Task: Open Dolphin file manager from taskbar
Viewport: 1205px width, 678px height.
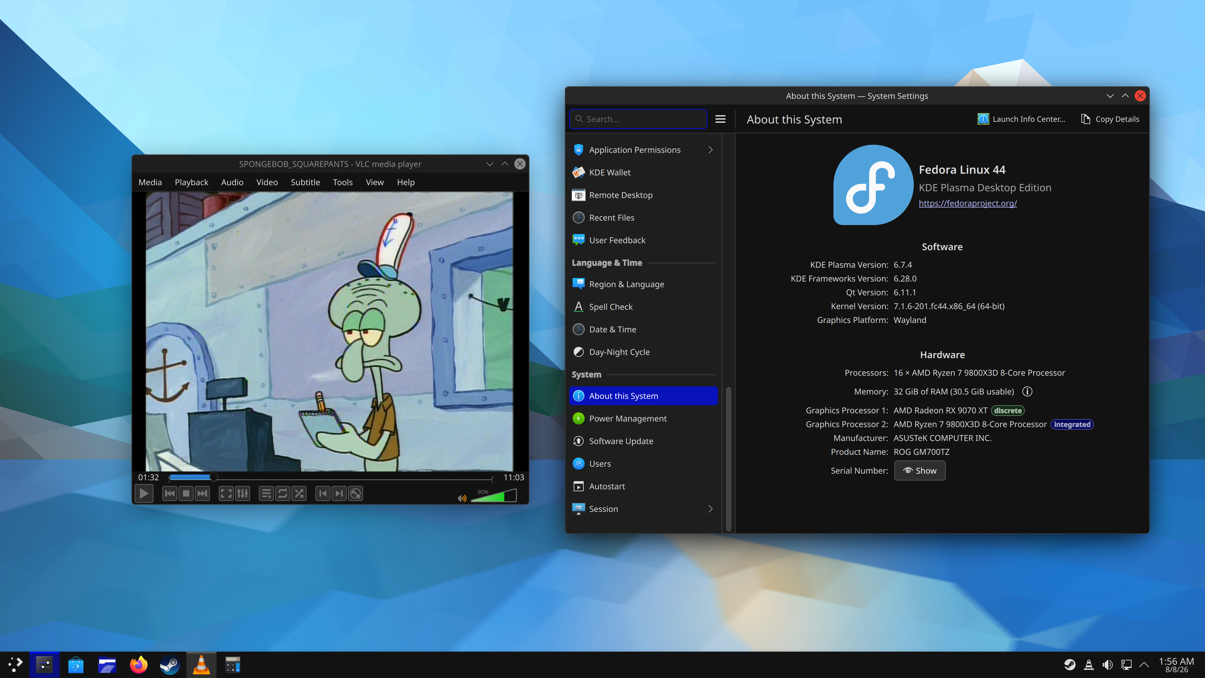Action: pyautogui.click(x=107, y=665)
